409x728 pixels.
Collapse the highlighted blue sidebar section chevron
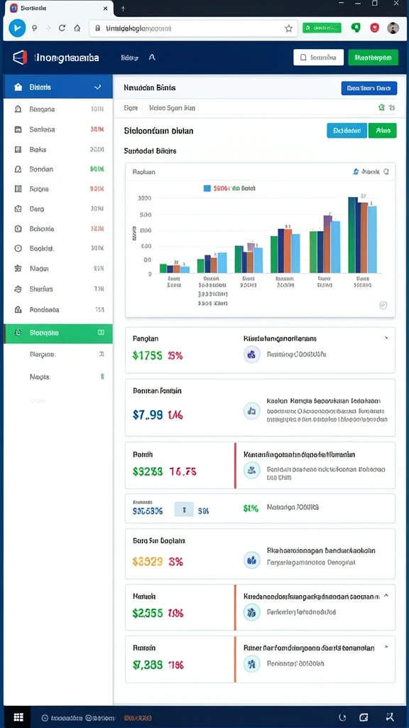97,87
